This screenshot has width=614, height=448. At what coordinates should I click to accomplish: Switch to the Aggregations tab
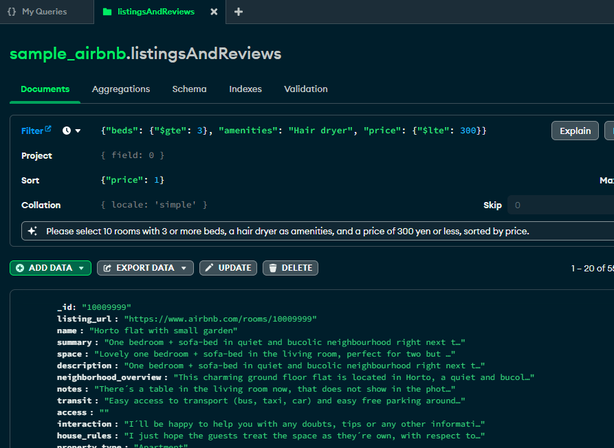[x=121, y=89]
